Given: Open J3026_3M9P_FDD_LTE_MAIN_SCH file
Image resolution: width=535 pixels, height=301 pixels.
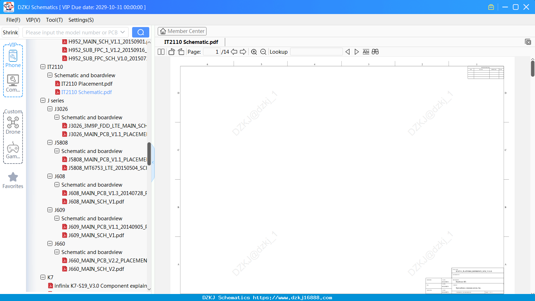Looking at the screenshot, I should 104,126.
